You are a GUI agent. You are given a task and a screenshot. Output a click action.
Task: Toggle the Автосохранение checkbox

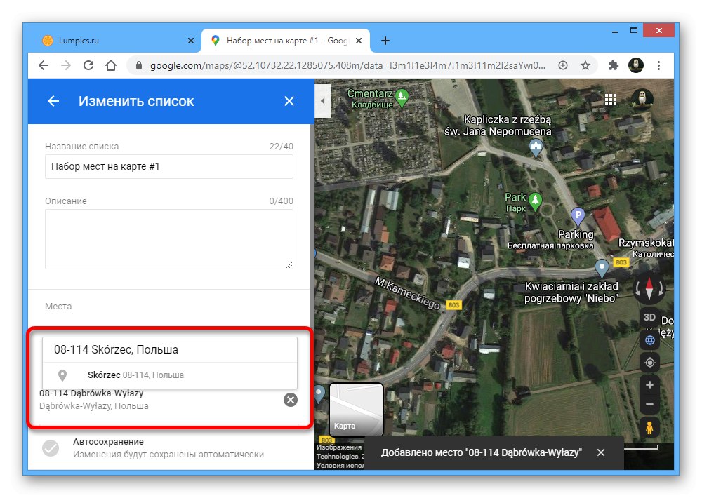[x=49, y=449]
